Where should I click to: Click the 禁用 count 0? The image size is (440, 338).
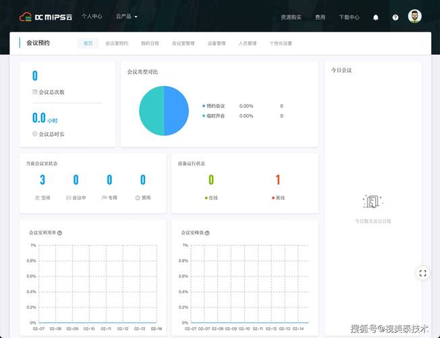point(143,180)
